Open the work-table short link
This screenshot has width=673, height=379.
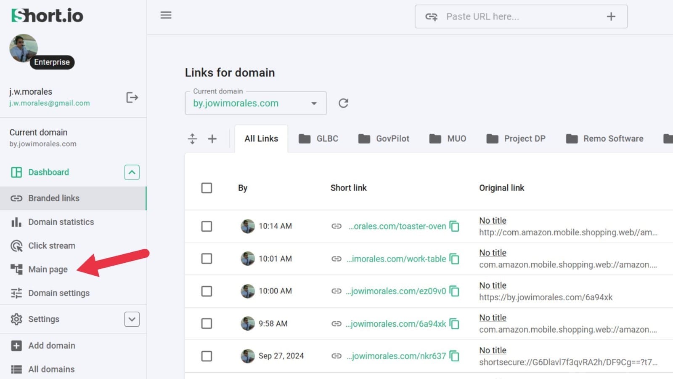pyautogui.click(x=396, y=259)
